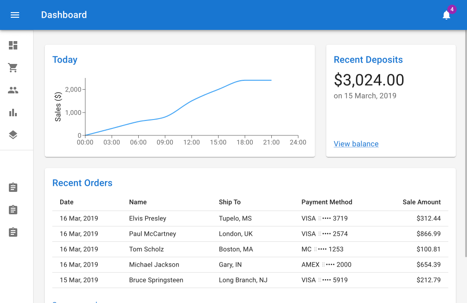Click the Date column header
Viewport: 467px width, 303px height.
tap(66, 202)
